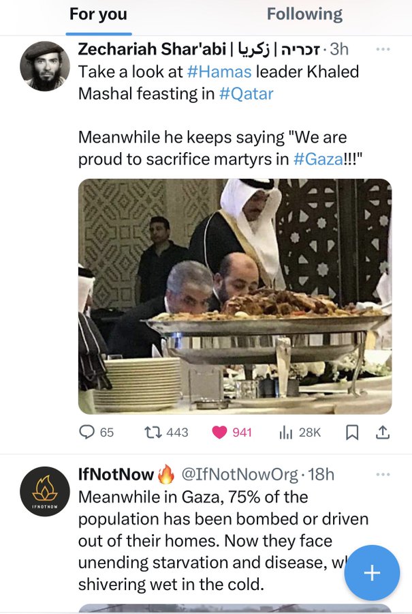This screenshot has width=412, height=614.
Task: Unlike the tweet with 941 likes
Action: tap(220, 432)
